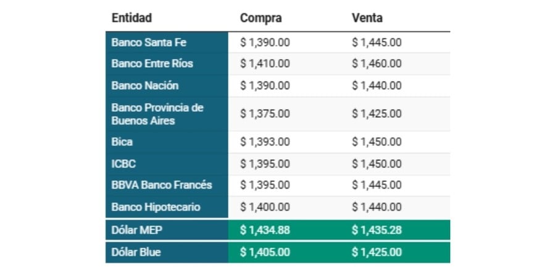Viewport: 537px width, 270px height.
Task: Select Dólar Blue compra value $1,405.00
Action: click(x=265, y=252)
